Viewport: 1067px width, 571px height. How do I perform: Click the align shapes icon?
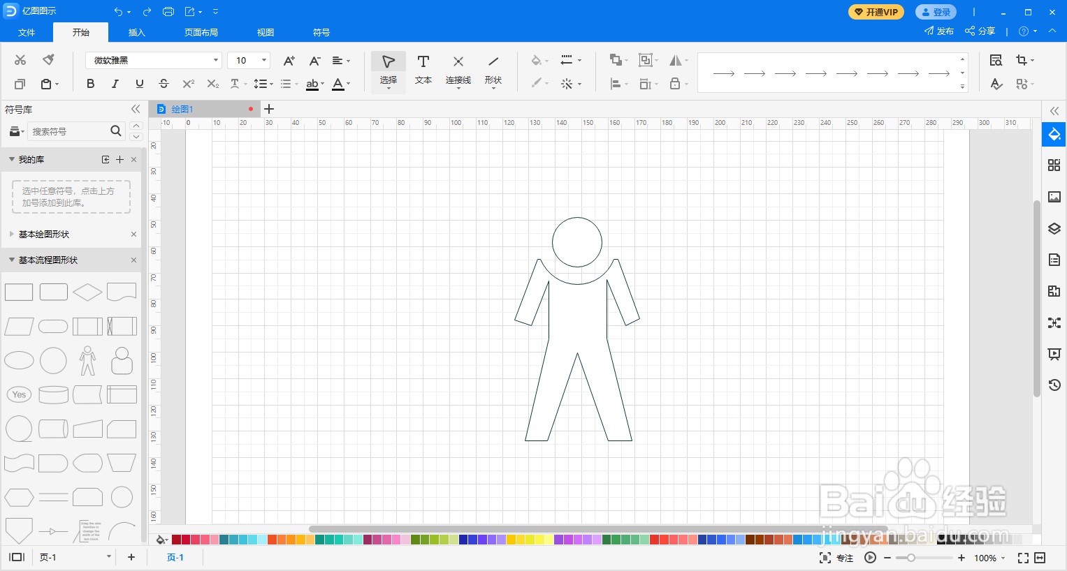pos(616,84)
